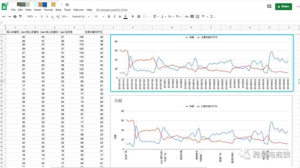Decrease decimal places
This screenshot has width=300, height=168.
pyautogui.click(x=52, y=17)
